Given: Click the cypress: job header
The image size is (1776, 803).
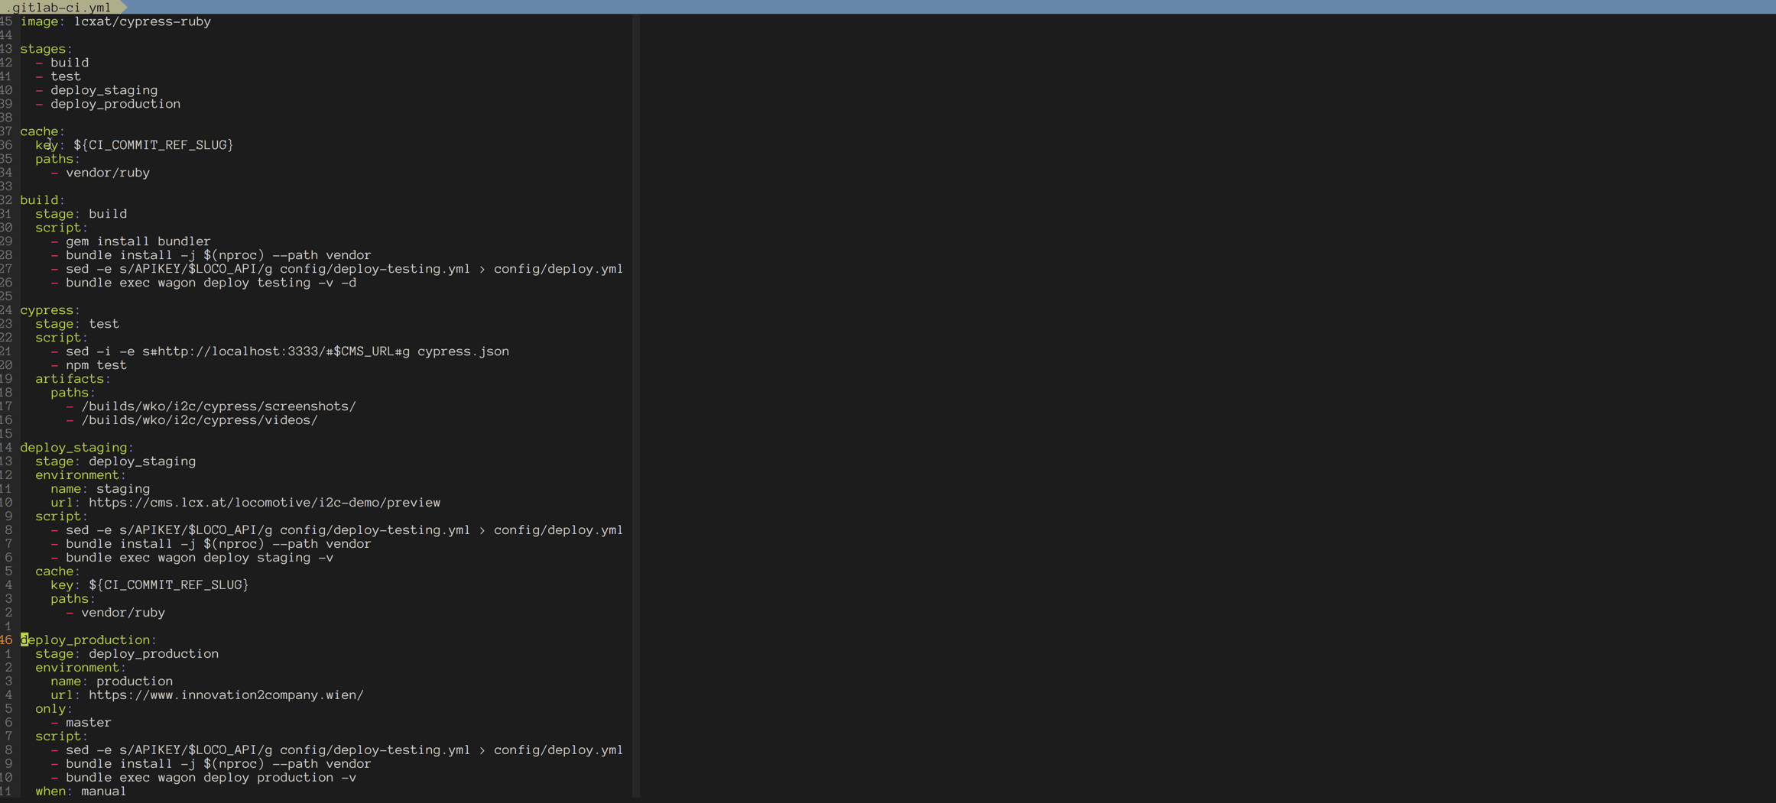Looking at the screenshot, I should tap(47, 310).
